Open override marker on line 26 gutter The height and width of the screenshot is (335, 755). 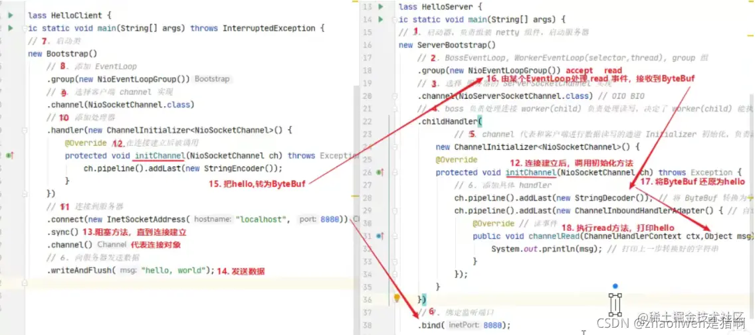pos(380,172)
